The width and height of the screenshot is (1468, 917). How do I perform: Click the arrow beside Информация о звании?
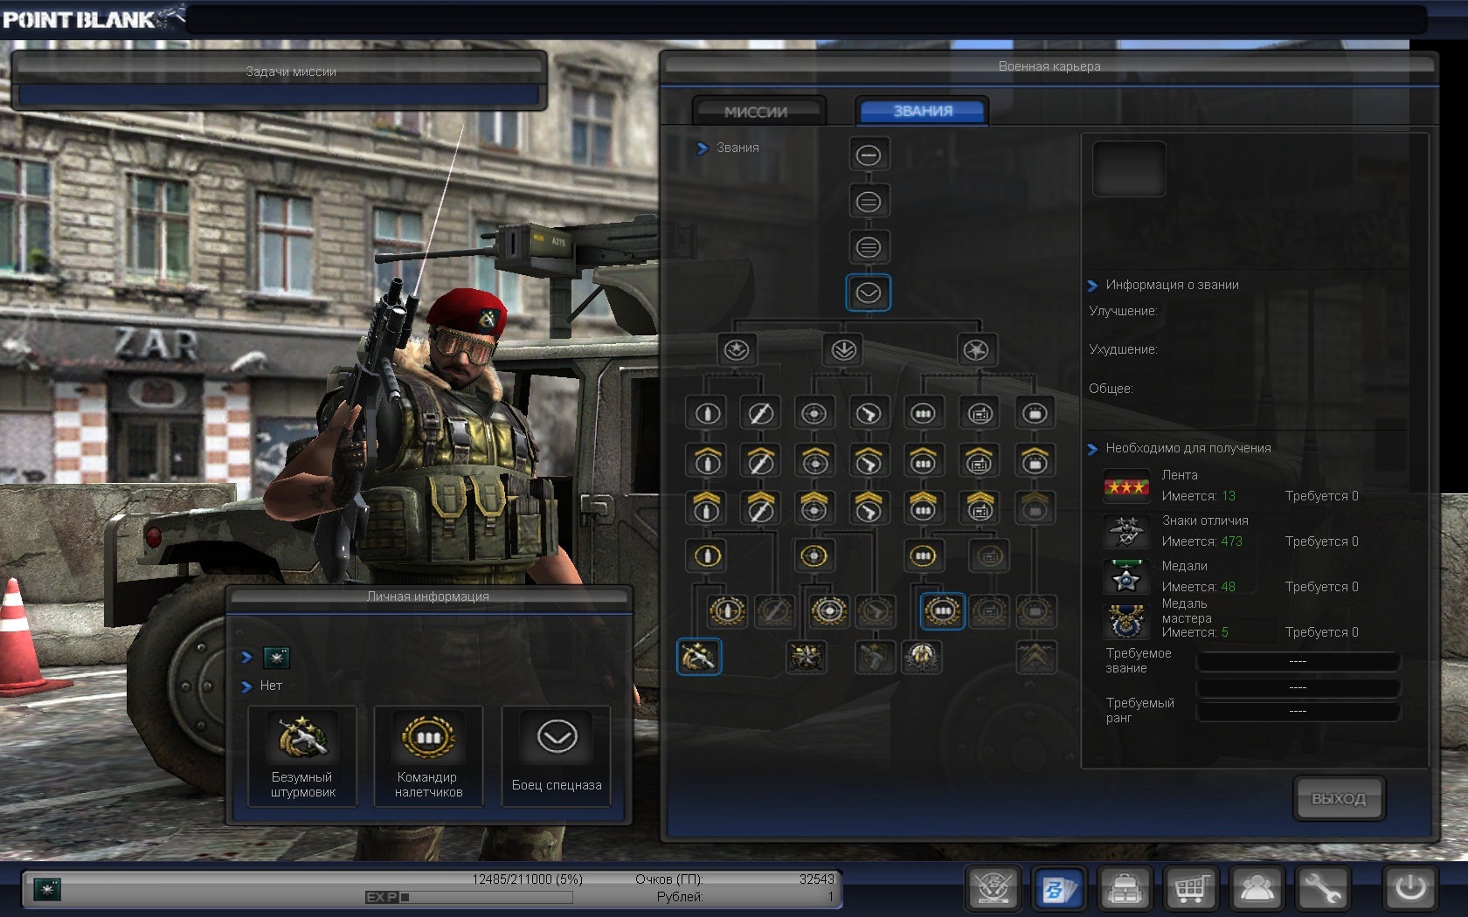pyautogui.click(x=1092, y=286)
